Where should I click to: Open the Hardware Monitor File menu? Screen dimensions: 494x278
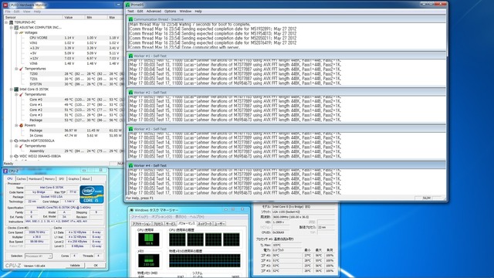[x=8, y=12]
